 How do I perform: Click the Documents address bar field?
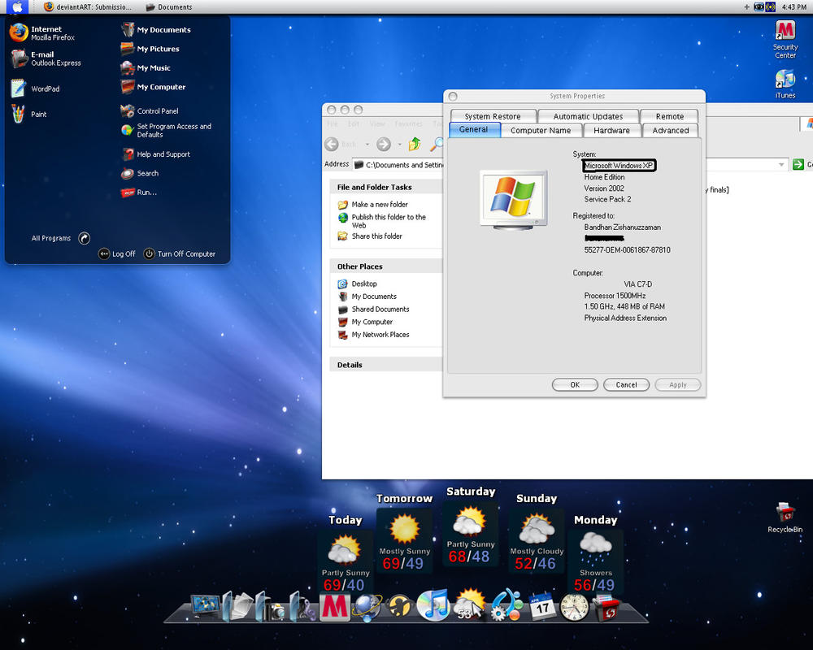[x=398, y=165]
